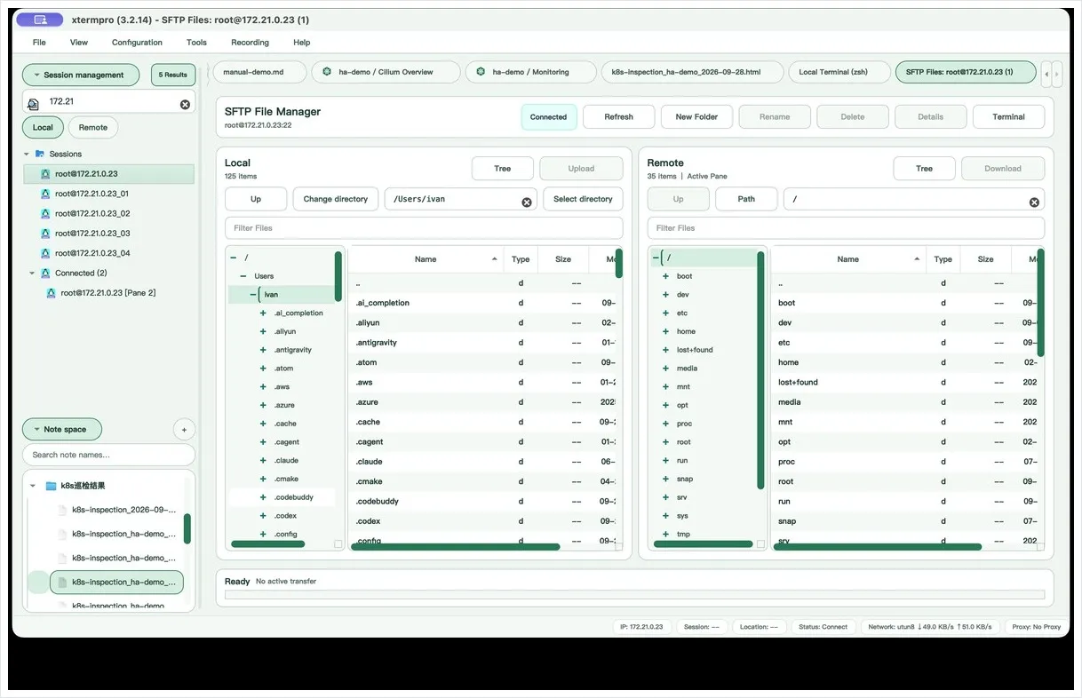Image resolution: width=1082 pixels, height=698 pixels.
Task: Click the ha-demo / Cilium Overview tab icon
Action: coord(327,72)
